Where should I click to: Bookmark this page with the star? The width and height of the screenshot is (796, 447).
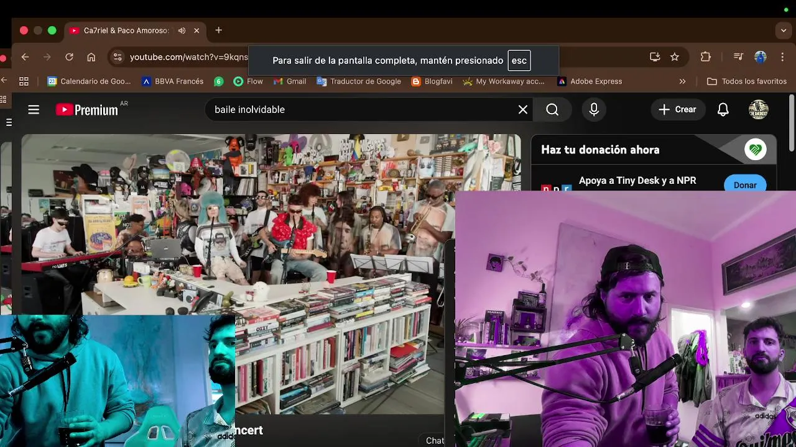(675, 57)
